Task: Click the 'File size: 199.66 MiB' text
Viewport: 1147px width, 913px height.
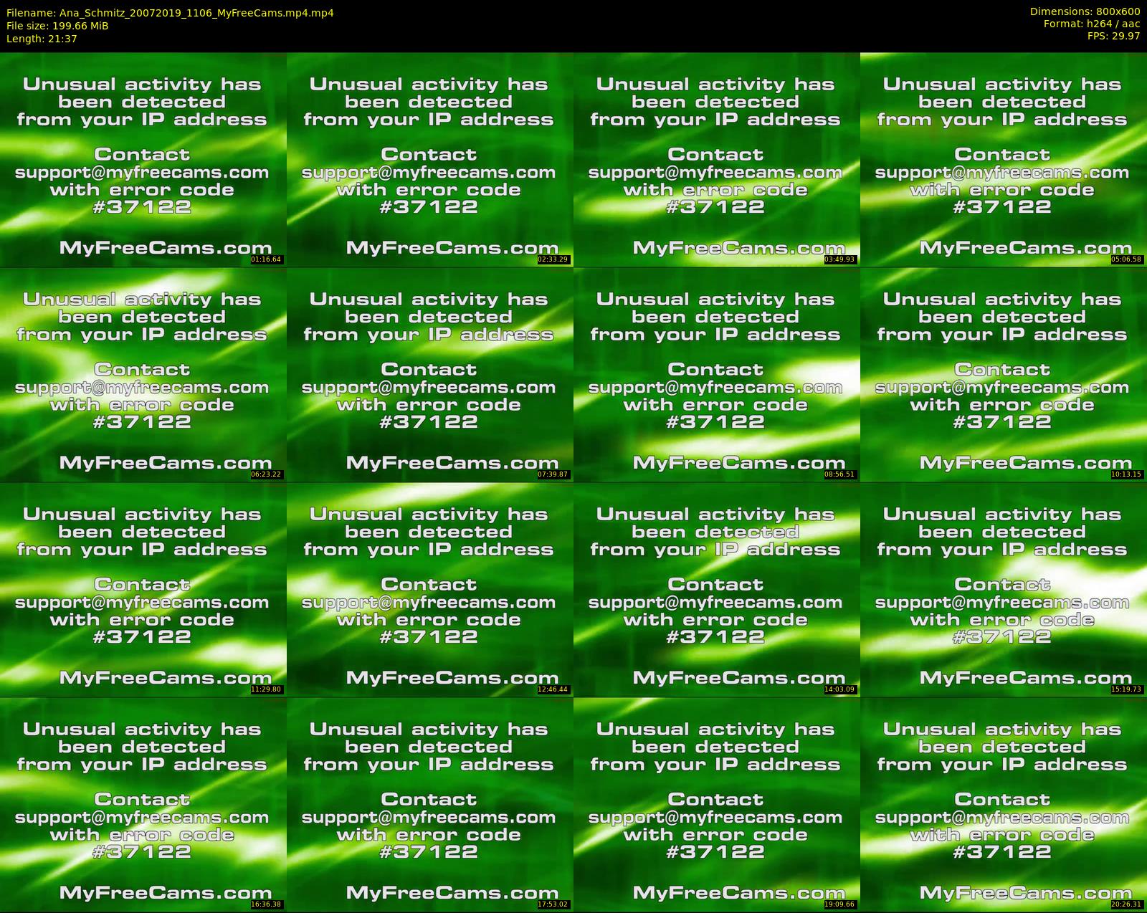Action: (57, 26)
